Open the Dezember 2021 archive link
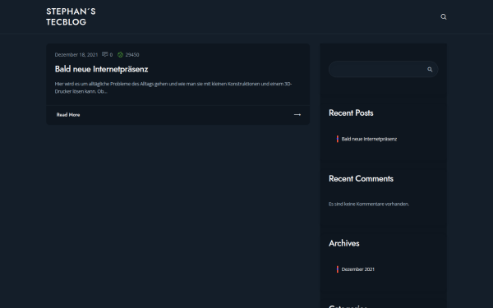 (357, 269)
